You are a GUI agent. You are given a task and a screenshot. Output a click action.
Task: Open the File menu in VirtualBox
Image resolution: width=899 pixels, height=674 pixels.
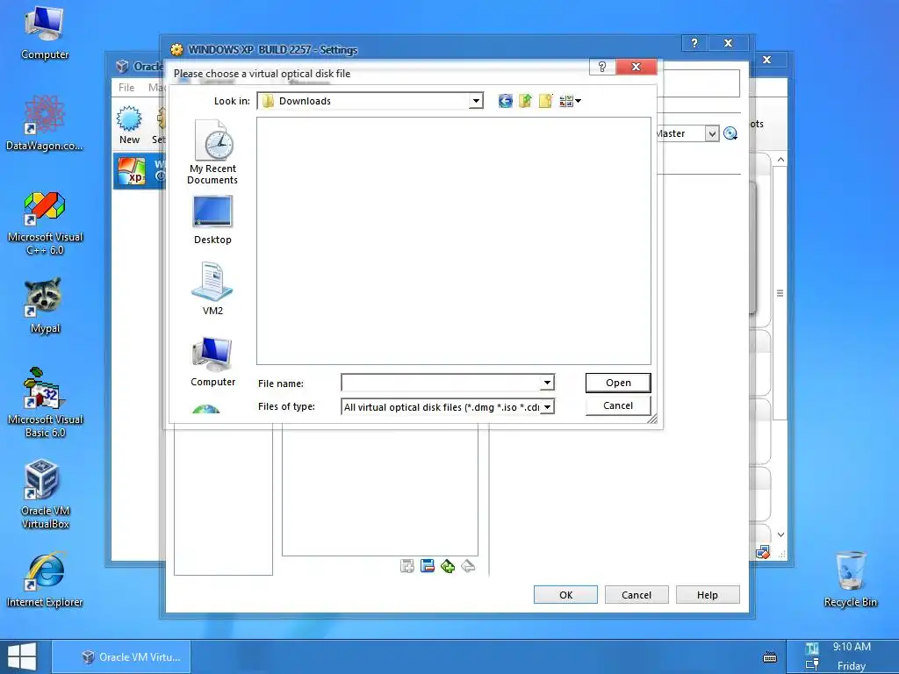click(x=126, y=88)
